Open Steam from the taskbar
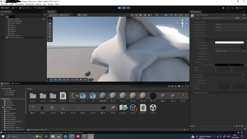247x139 pixels. click(x=59, y=137)
